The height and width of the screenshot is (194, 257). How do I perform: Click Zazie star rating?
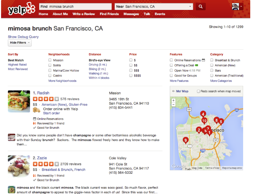(46, 164)
